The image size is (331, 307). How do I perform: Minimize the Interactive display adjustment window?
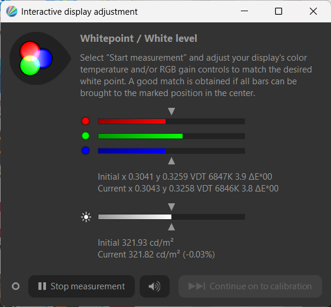[244, 11]
